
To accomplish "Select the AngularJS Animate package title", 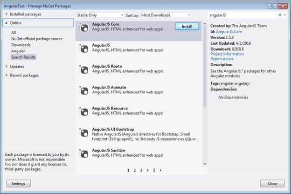I will [109, 87].
